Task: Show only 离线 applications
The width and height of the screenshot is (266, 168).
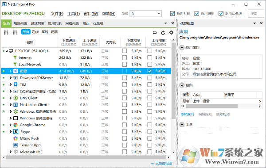Action: [x=45, y=32]
